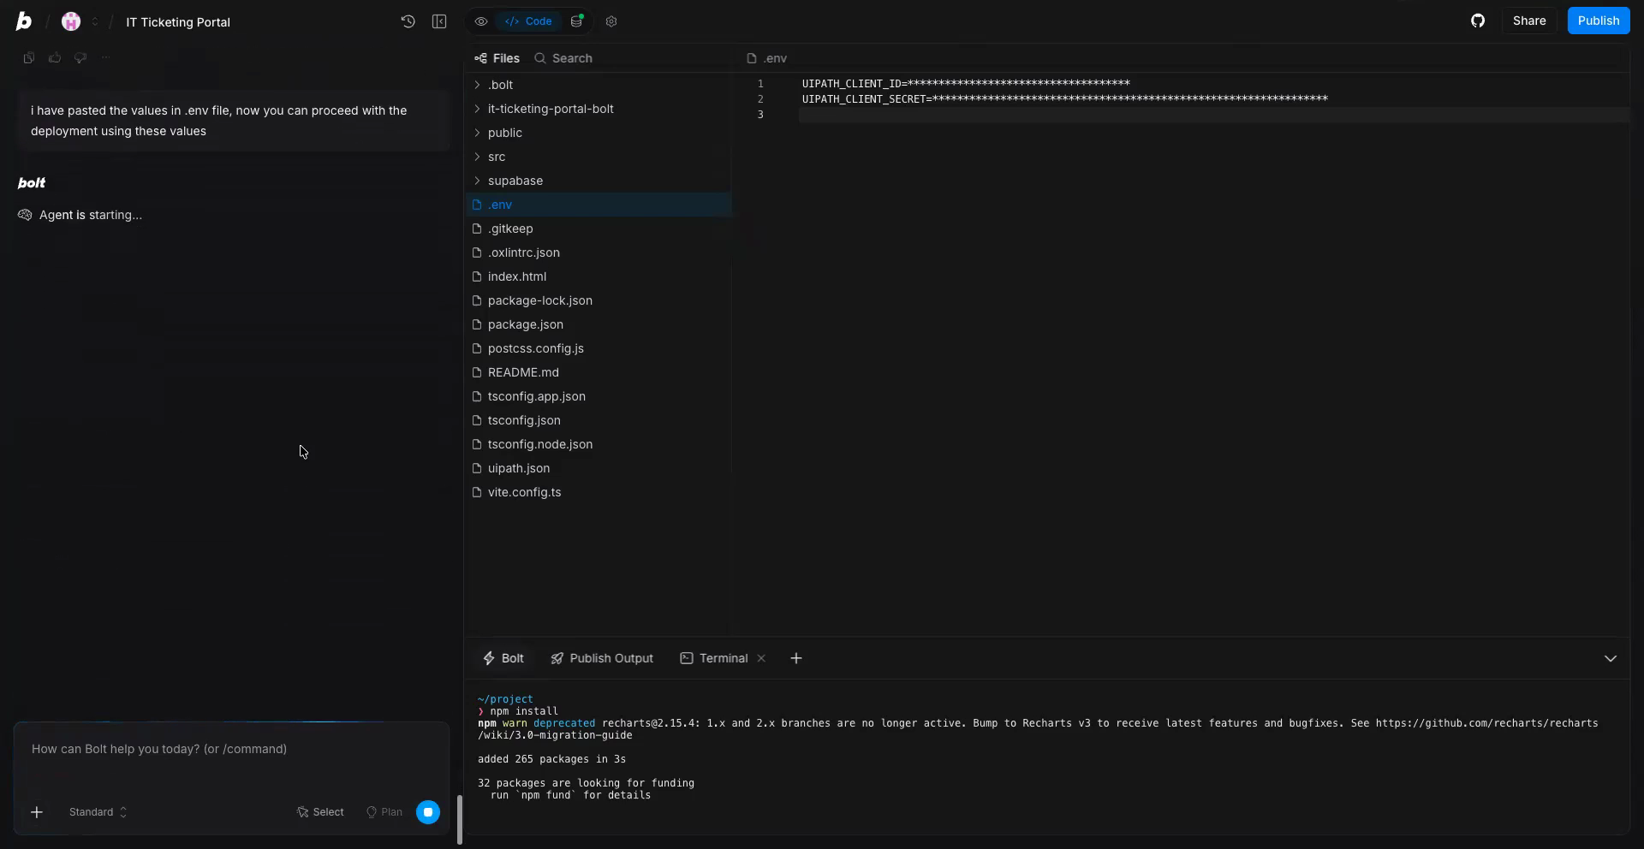Screen dimensions: 1644x849
Task: Select the .env file in tree
Action: [599, 205]
